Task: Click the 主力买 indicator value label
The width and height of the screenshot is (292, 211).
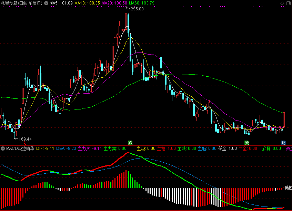Action: coord(90,148)
